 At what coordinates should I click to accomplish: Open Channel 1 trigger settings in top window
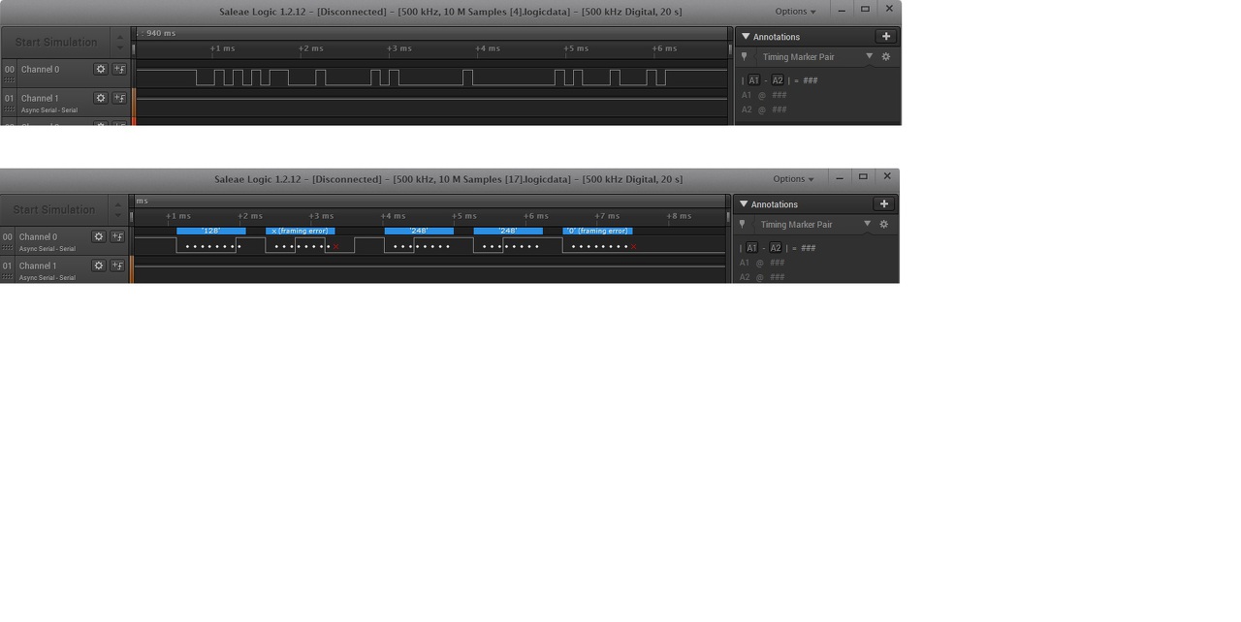119,98
